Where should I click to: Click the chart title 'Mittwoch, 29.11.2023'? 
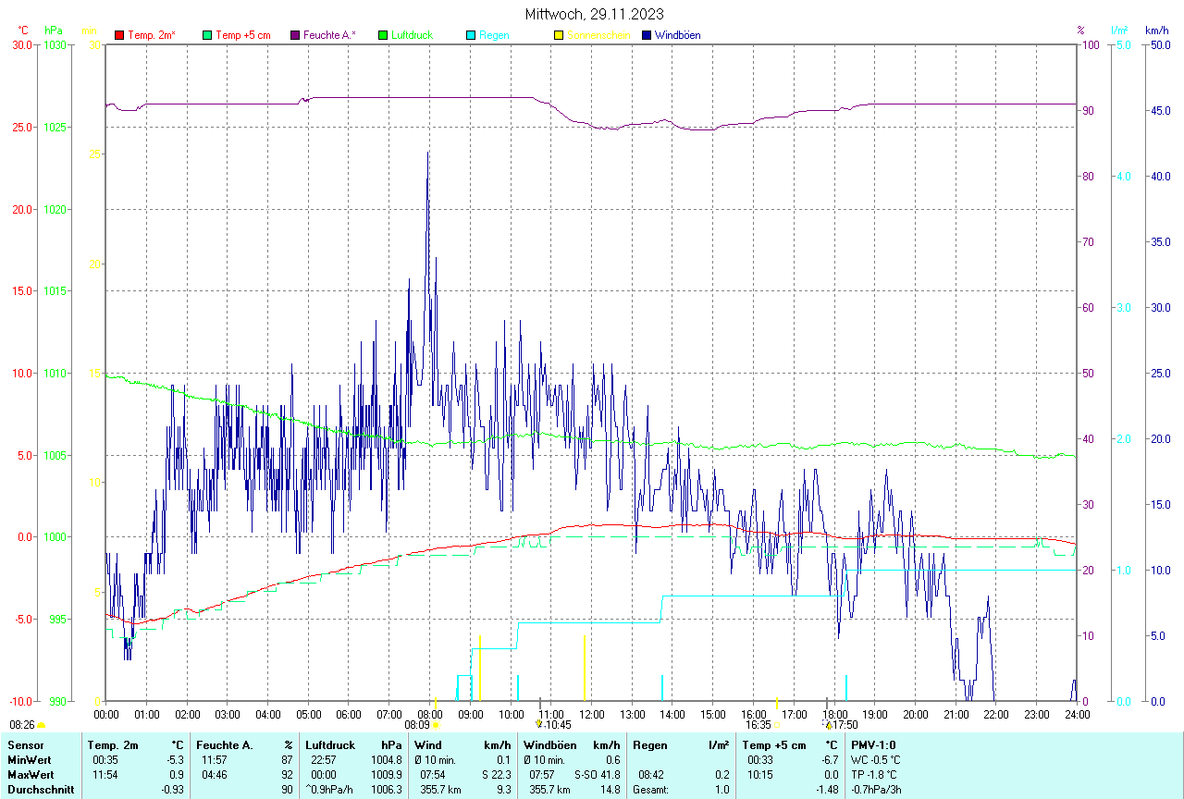pyautogui.click(x=594, y=14)
